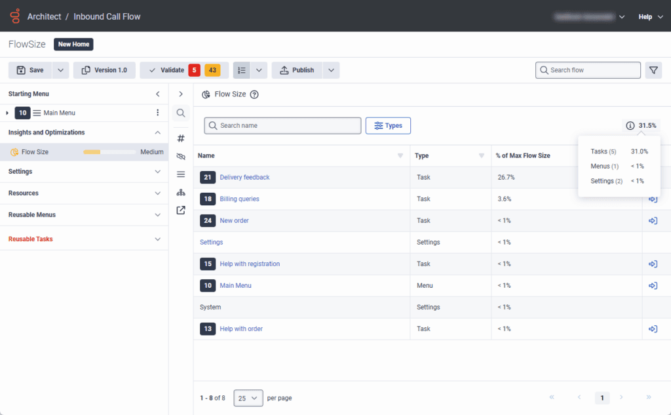Select the numbered list icon in the toolbar
This screenshot has height=415, width=671.
[x=242, y=69]
